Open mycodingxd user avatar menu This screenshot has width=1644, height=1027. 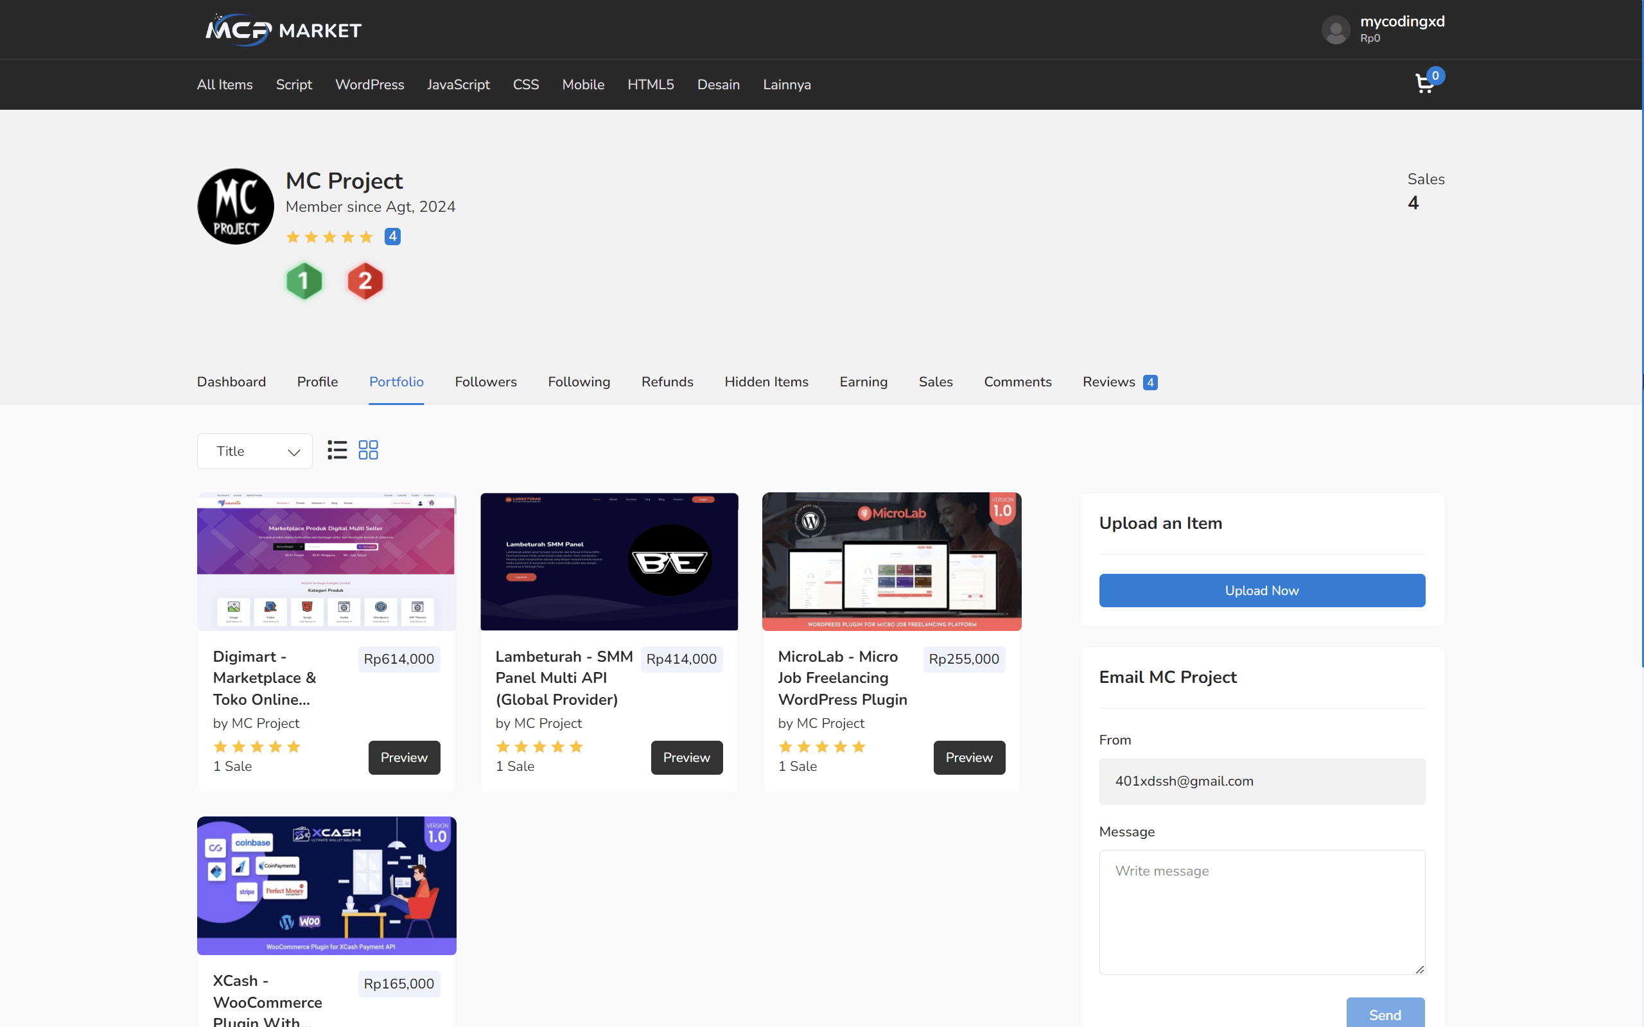click(x=1335, y=30)
